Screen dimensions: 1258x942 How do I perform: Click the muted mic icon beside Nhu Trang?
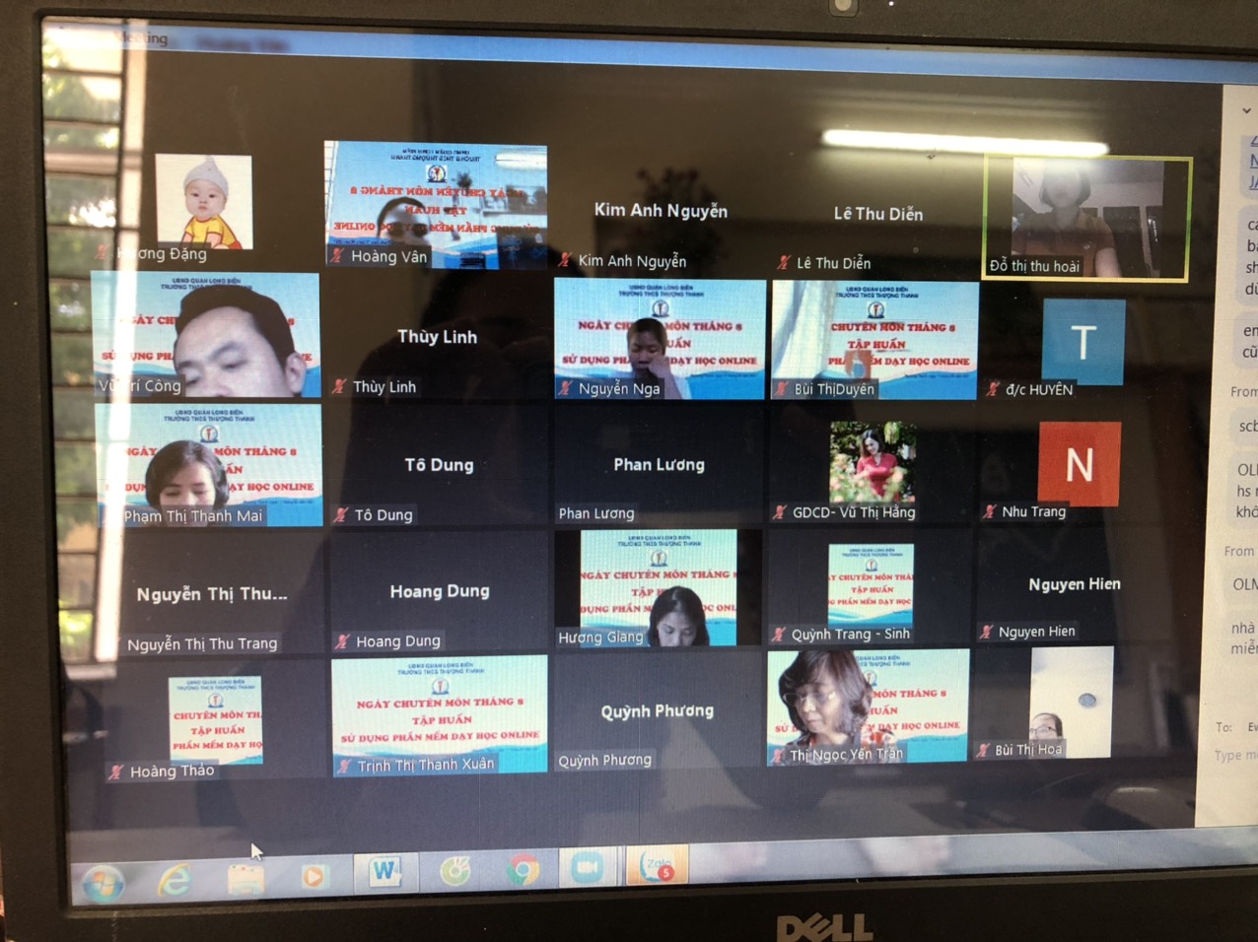coord(989,511)
